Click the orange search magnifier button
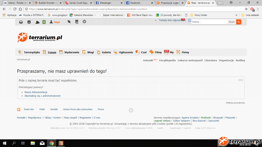 (238, 22)
